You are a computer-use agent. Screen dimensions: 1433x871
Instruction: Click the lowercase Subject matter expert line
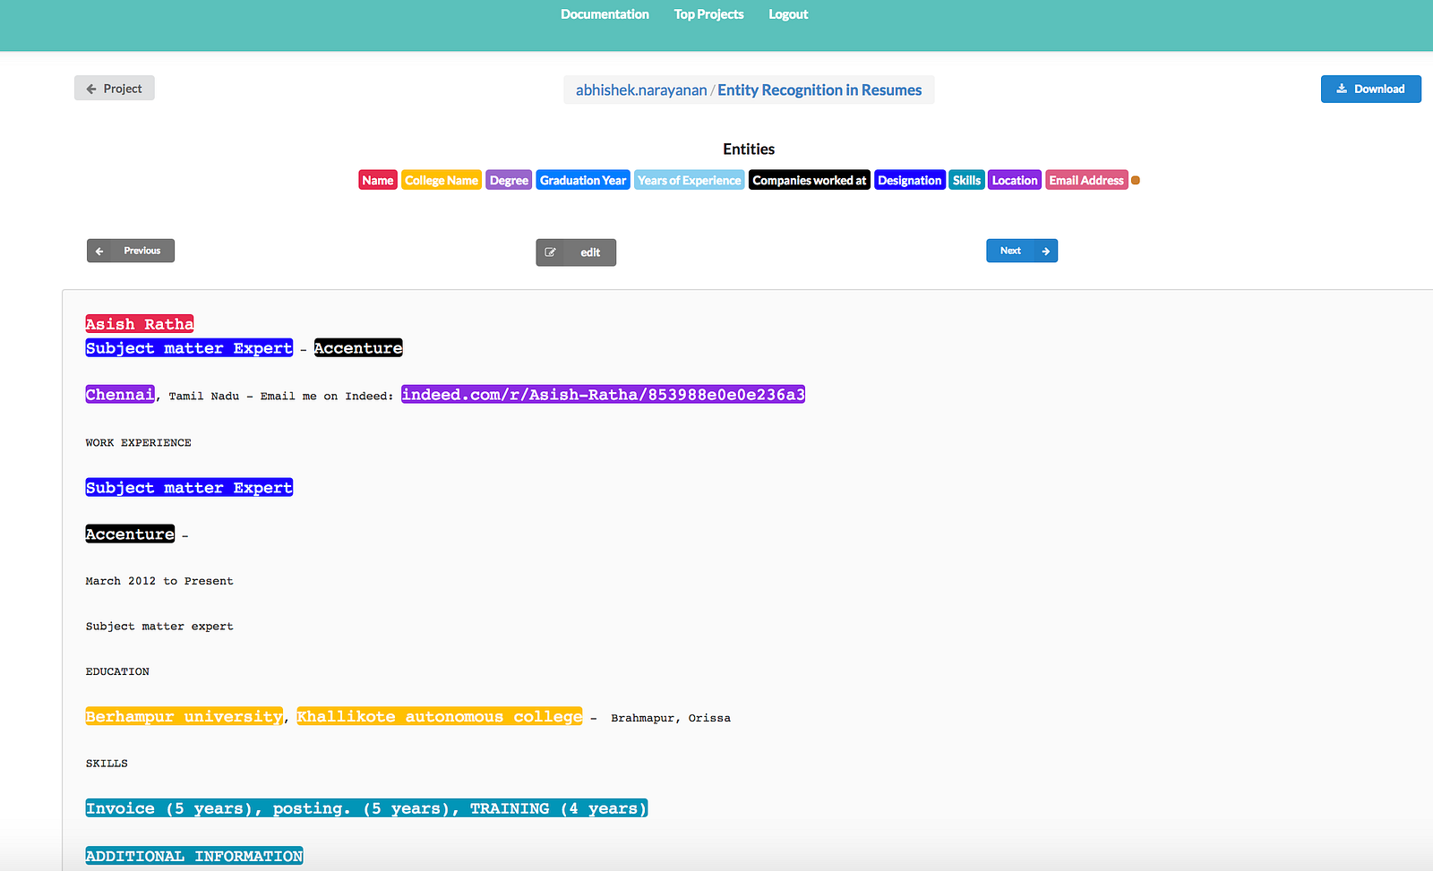159,627
